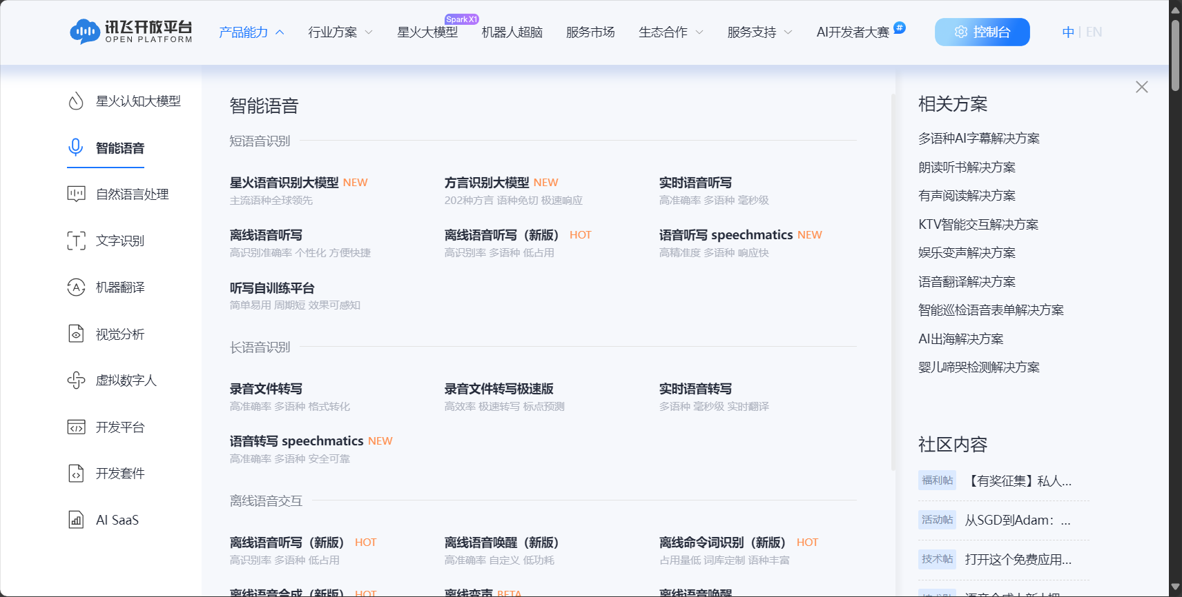Screen dimensions: 1182x597
Task: Switch language to 中
Action: pos(1068,32)
